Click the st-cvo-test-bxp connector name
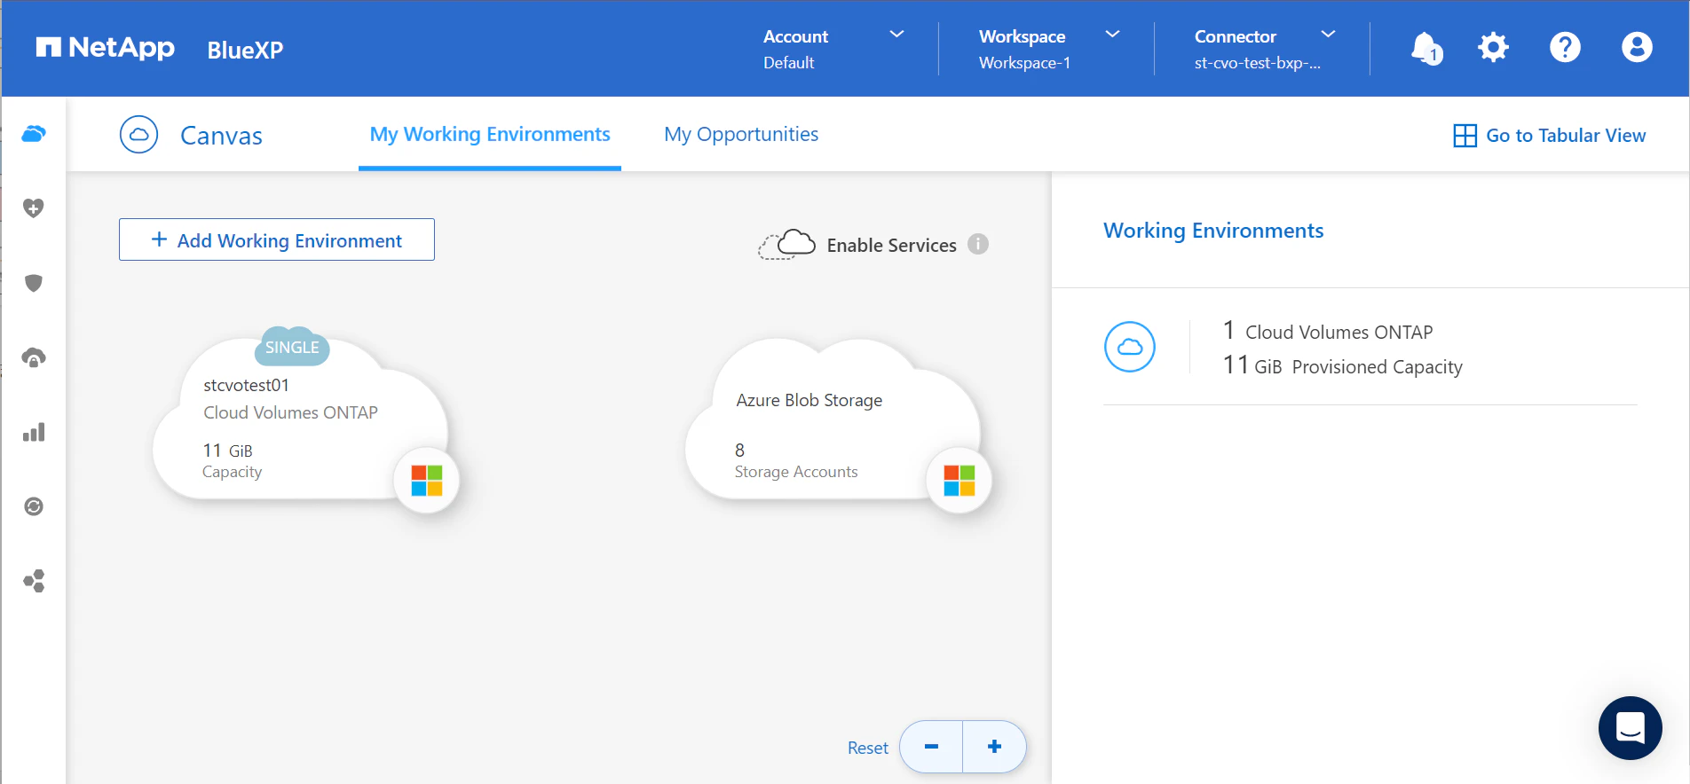The height and width of the screenshot is (784, 1690). click(1257, 63)
